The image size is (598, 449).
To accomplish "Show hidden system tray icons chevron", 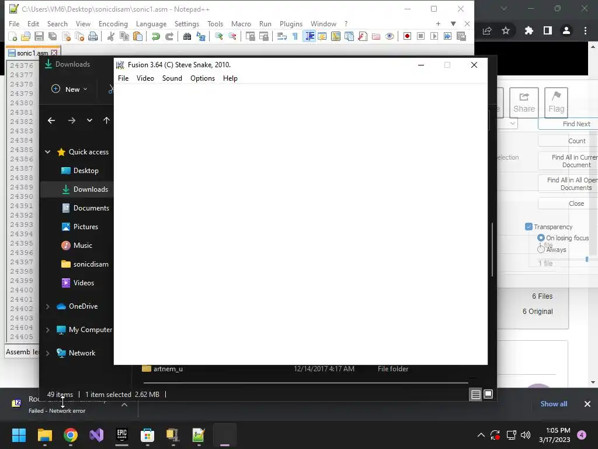I will point(481,435).
